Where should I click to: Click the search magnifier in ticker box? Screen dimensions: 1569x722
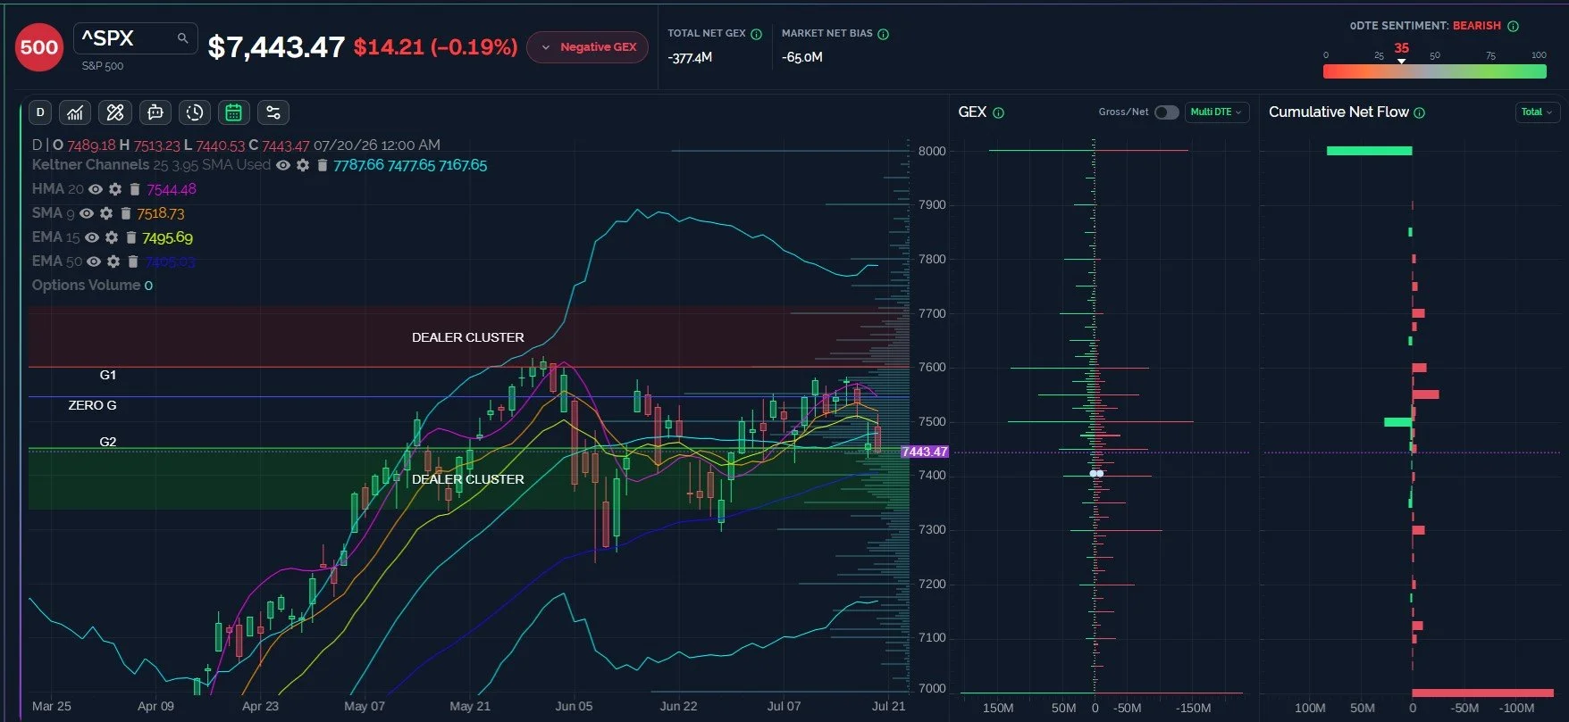coord(182,38)
